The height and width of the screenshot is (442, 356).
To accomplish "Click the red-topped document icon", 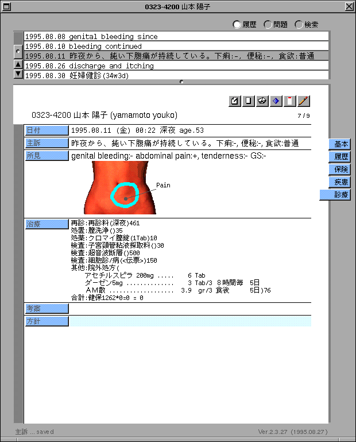I will 290,101.
